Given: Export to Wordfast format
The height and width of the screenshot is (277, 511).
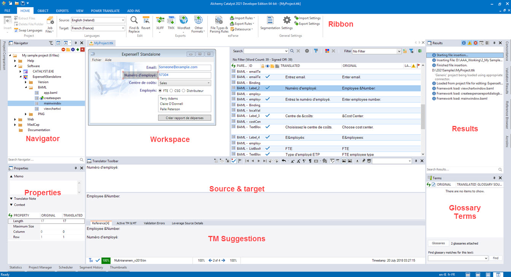Looking at the screenshot, I should (x=183, y=24).
